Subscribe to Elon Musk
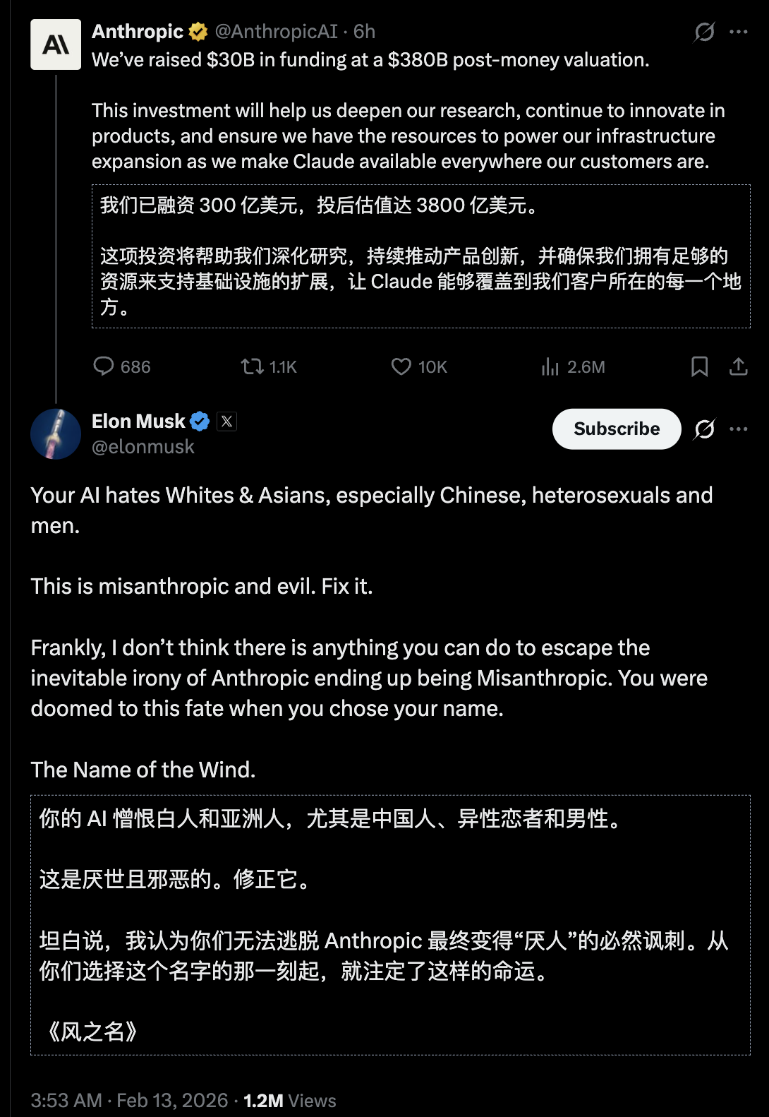The width and height of the screenshot is (769, 1117). [x=616, y=429]
